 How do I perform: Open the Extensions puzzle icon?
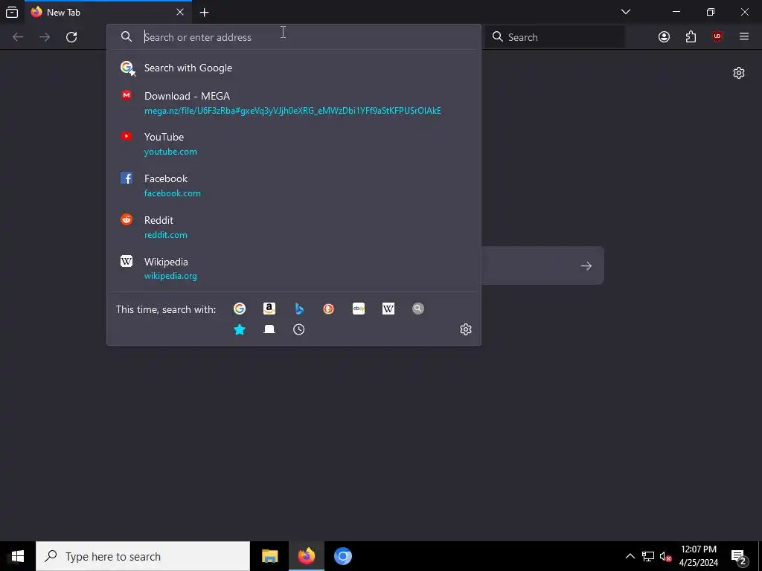691,37
